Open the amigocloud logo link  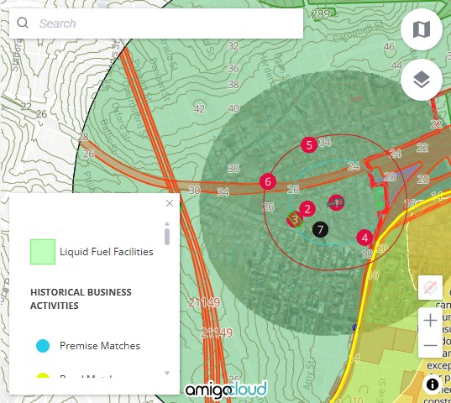[x=227, y=390]
